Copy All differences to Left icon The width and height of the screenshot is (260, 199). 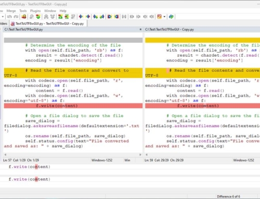click(116, 17)
